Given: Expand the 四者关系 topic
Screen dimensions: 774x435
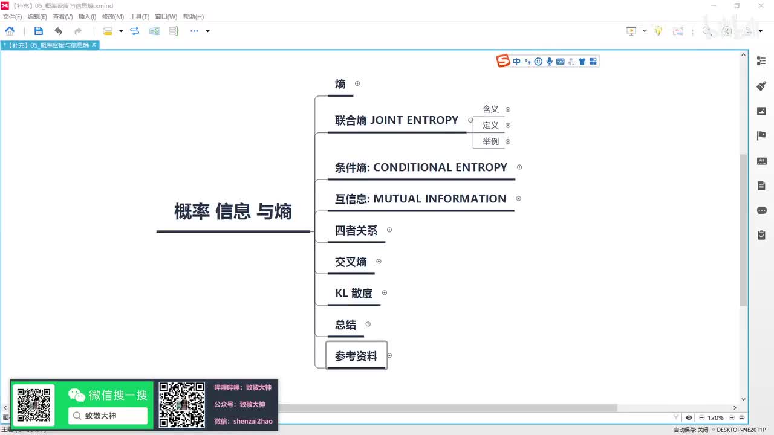Looking at the screenshot, I should pyautogui.click(x=389, y=230).
